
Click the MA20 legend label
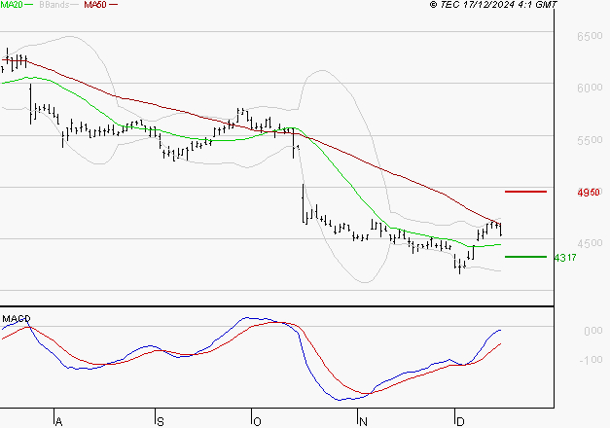(x=12, y=5)
